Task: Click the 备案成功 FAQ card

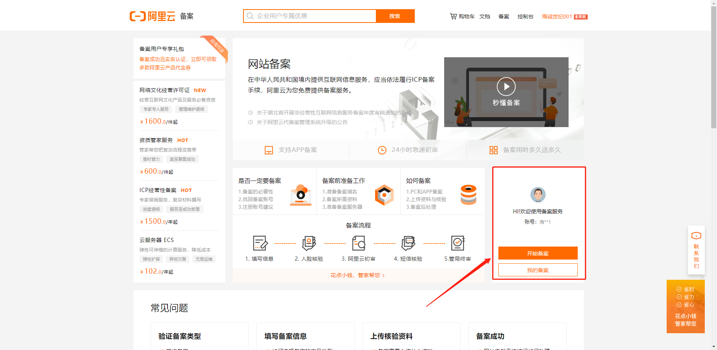Action: tap(517, 336)
